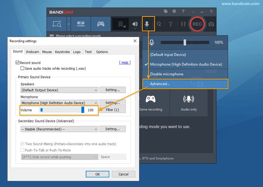Take a screenshot with the camera icon

click(211, 24)
